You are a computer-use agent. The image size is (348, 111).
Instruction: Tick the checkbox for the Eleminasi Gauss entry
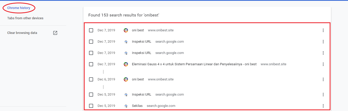(91, 64)
